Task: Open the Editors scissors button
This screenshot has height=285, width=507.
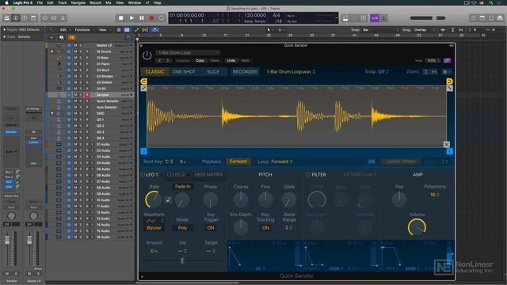Action: click(63, 18)
